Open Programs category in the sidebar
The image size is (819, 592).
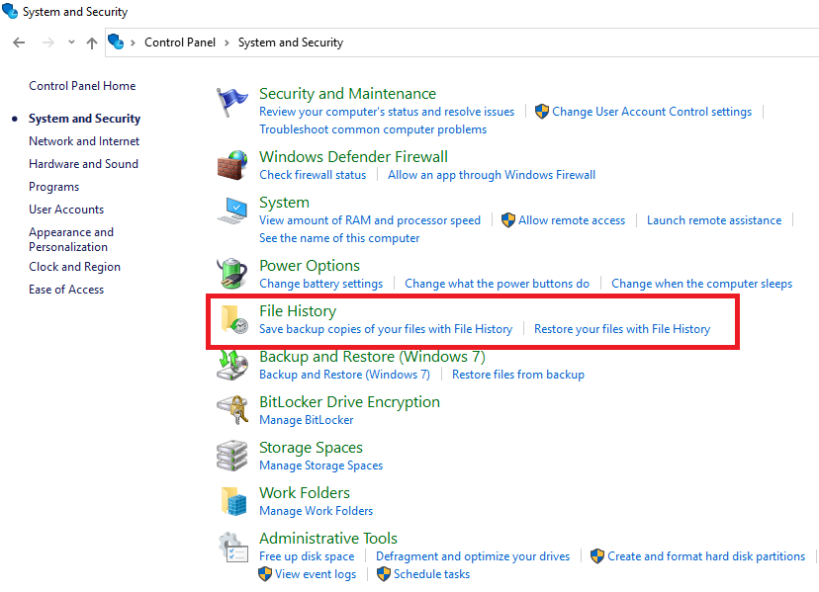click(x=53, y=187)
